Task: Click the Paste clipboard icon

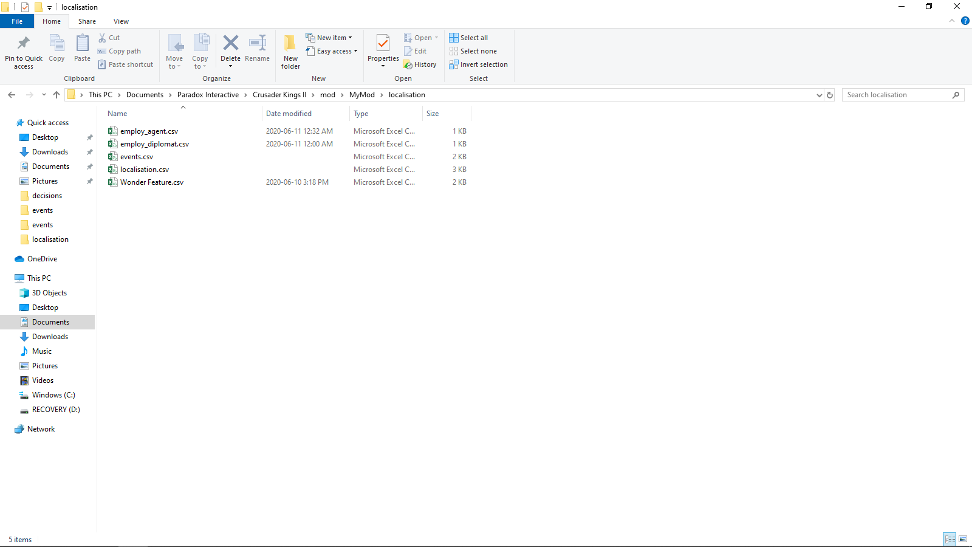Action: pyautogui.click(x=82, y=44)
